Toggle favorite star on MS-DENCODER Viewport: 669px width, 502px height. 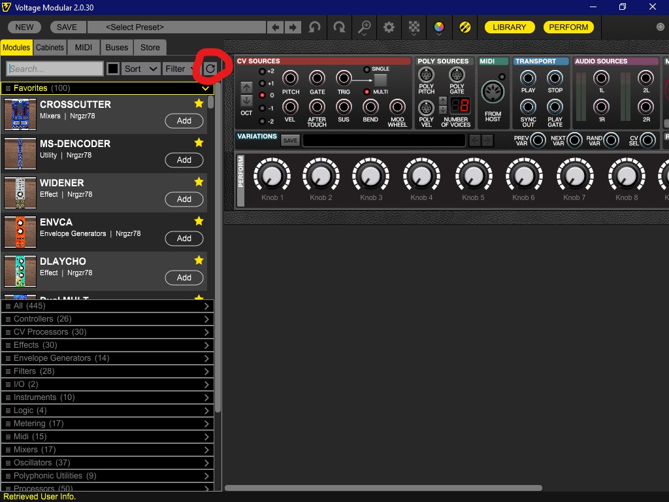[x=199, y=142]
